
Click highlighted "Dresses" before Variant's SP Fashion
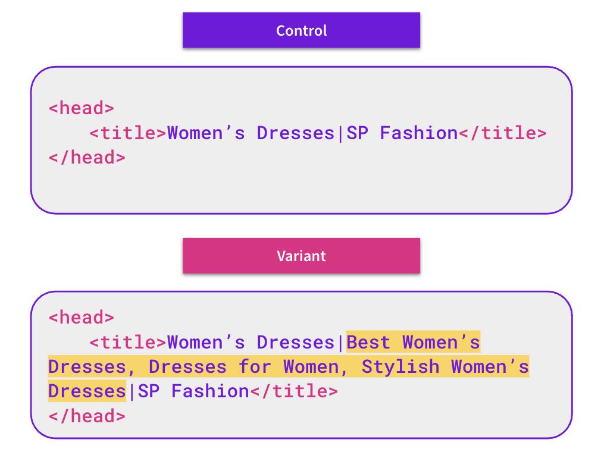(87, 391)
